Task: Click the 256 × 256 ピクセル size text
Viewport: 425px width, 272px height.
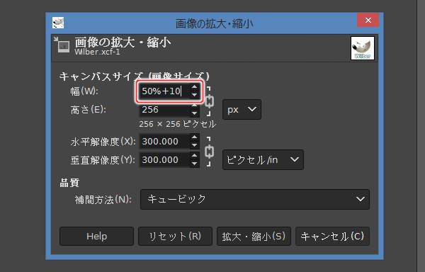Action: tap(178, 124)
